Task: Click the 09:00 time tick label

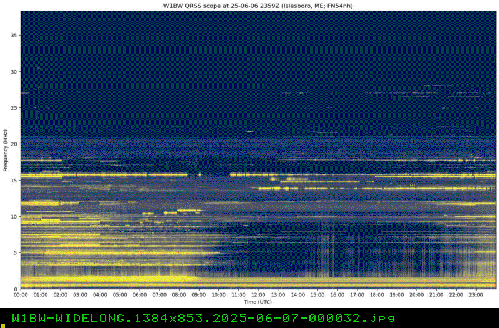Action: pyautogui.click(x=199, y=295)
